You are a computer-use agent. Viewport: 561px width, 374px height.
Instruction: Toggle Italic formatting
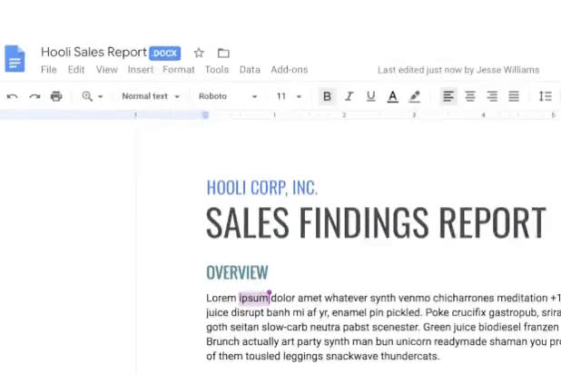coord(349,96)
